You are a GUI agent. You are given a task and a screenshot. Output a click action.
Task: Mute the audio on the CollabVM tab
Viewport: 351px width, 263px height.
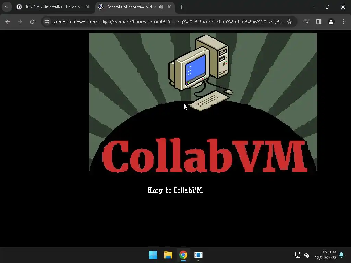(x=161, y=7)
